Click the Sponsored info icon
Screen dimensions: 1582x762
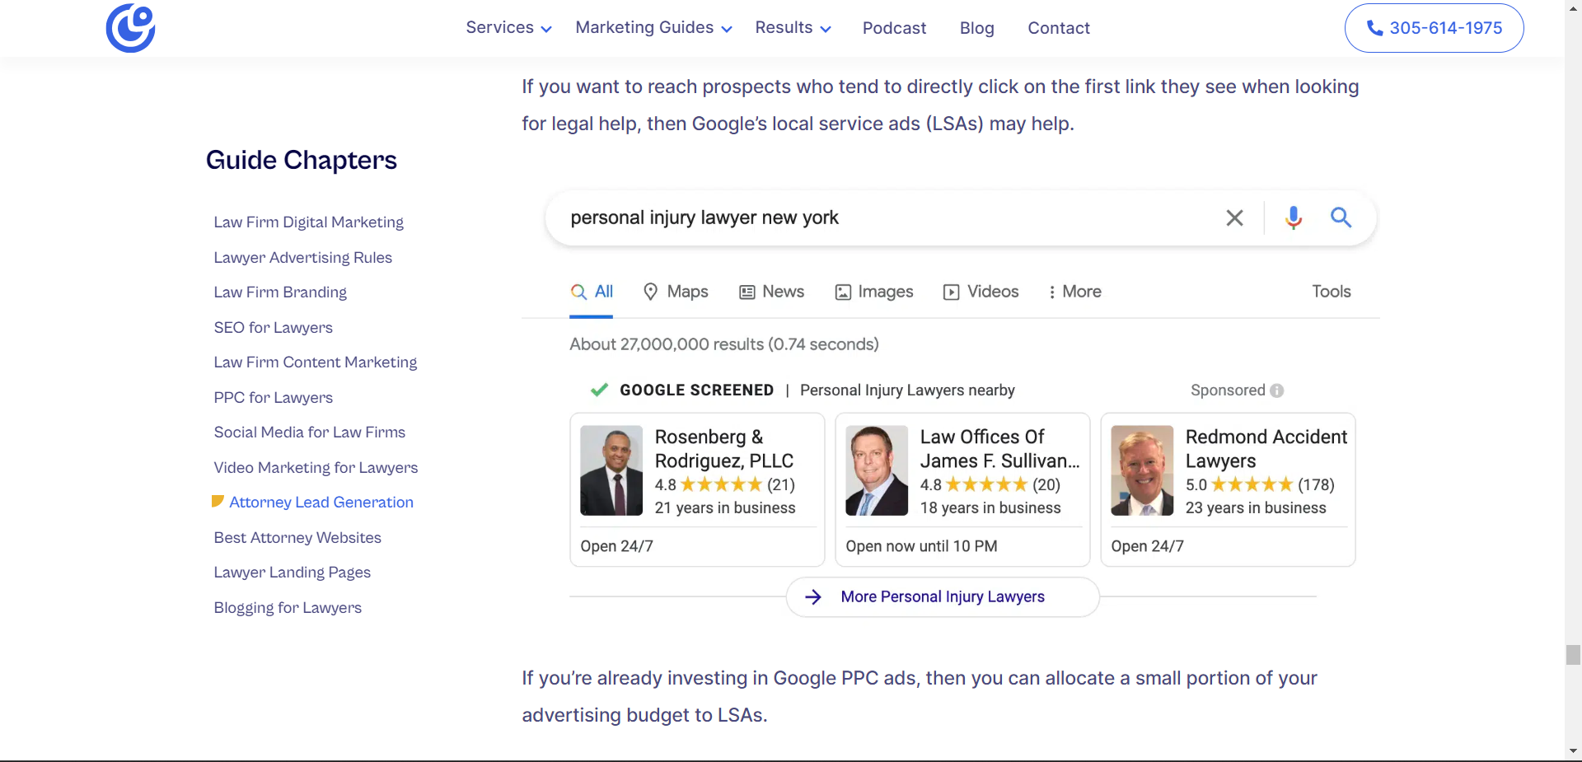pos(1277,390)
